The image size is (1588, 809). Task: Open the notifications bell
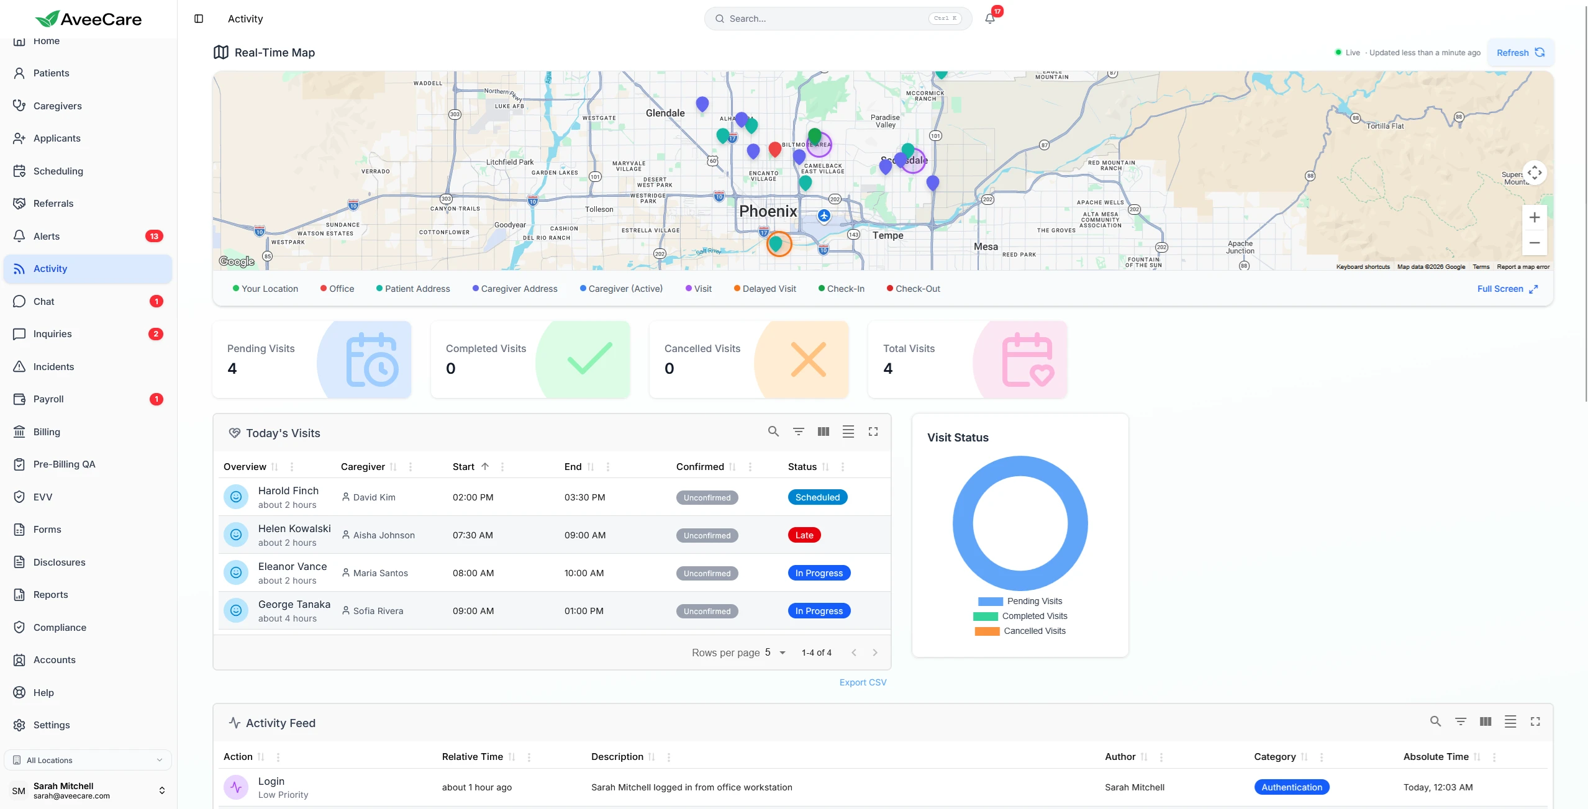coord(990,19)
